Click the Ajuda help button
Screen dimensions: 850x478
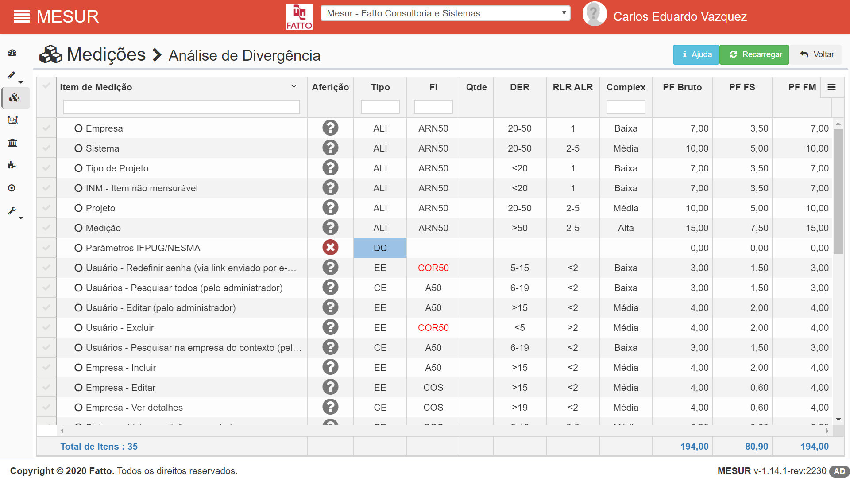click(x=696, y=54)
